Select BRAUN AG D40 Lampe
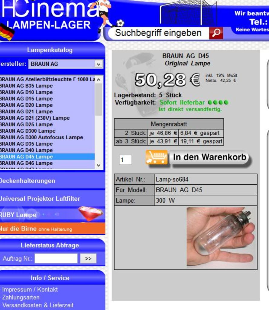269x310 pixels. [47, 150]
